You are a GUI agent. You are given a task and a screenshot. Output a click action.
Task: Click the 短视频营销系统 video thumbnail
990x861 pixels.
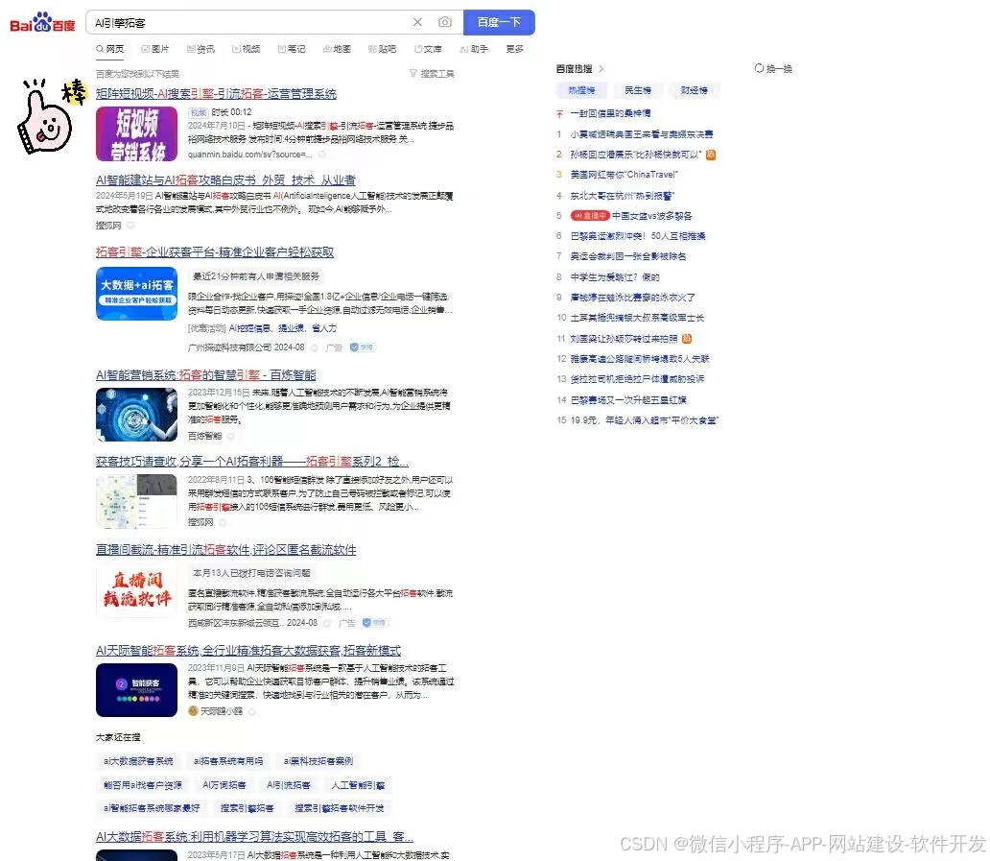tap(136, 134)
